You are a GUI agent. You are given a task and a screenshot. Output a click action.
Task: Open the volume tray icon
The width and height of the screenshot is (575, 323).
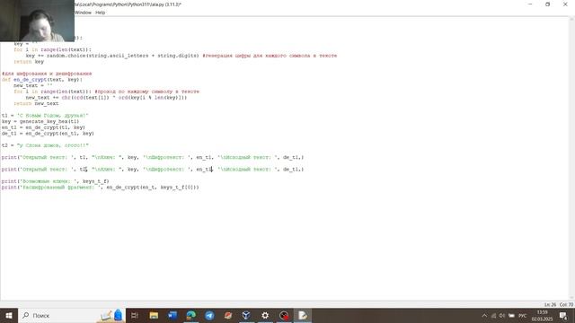tap(502, 316)
